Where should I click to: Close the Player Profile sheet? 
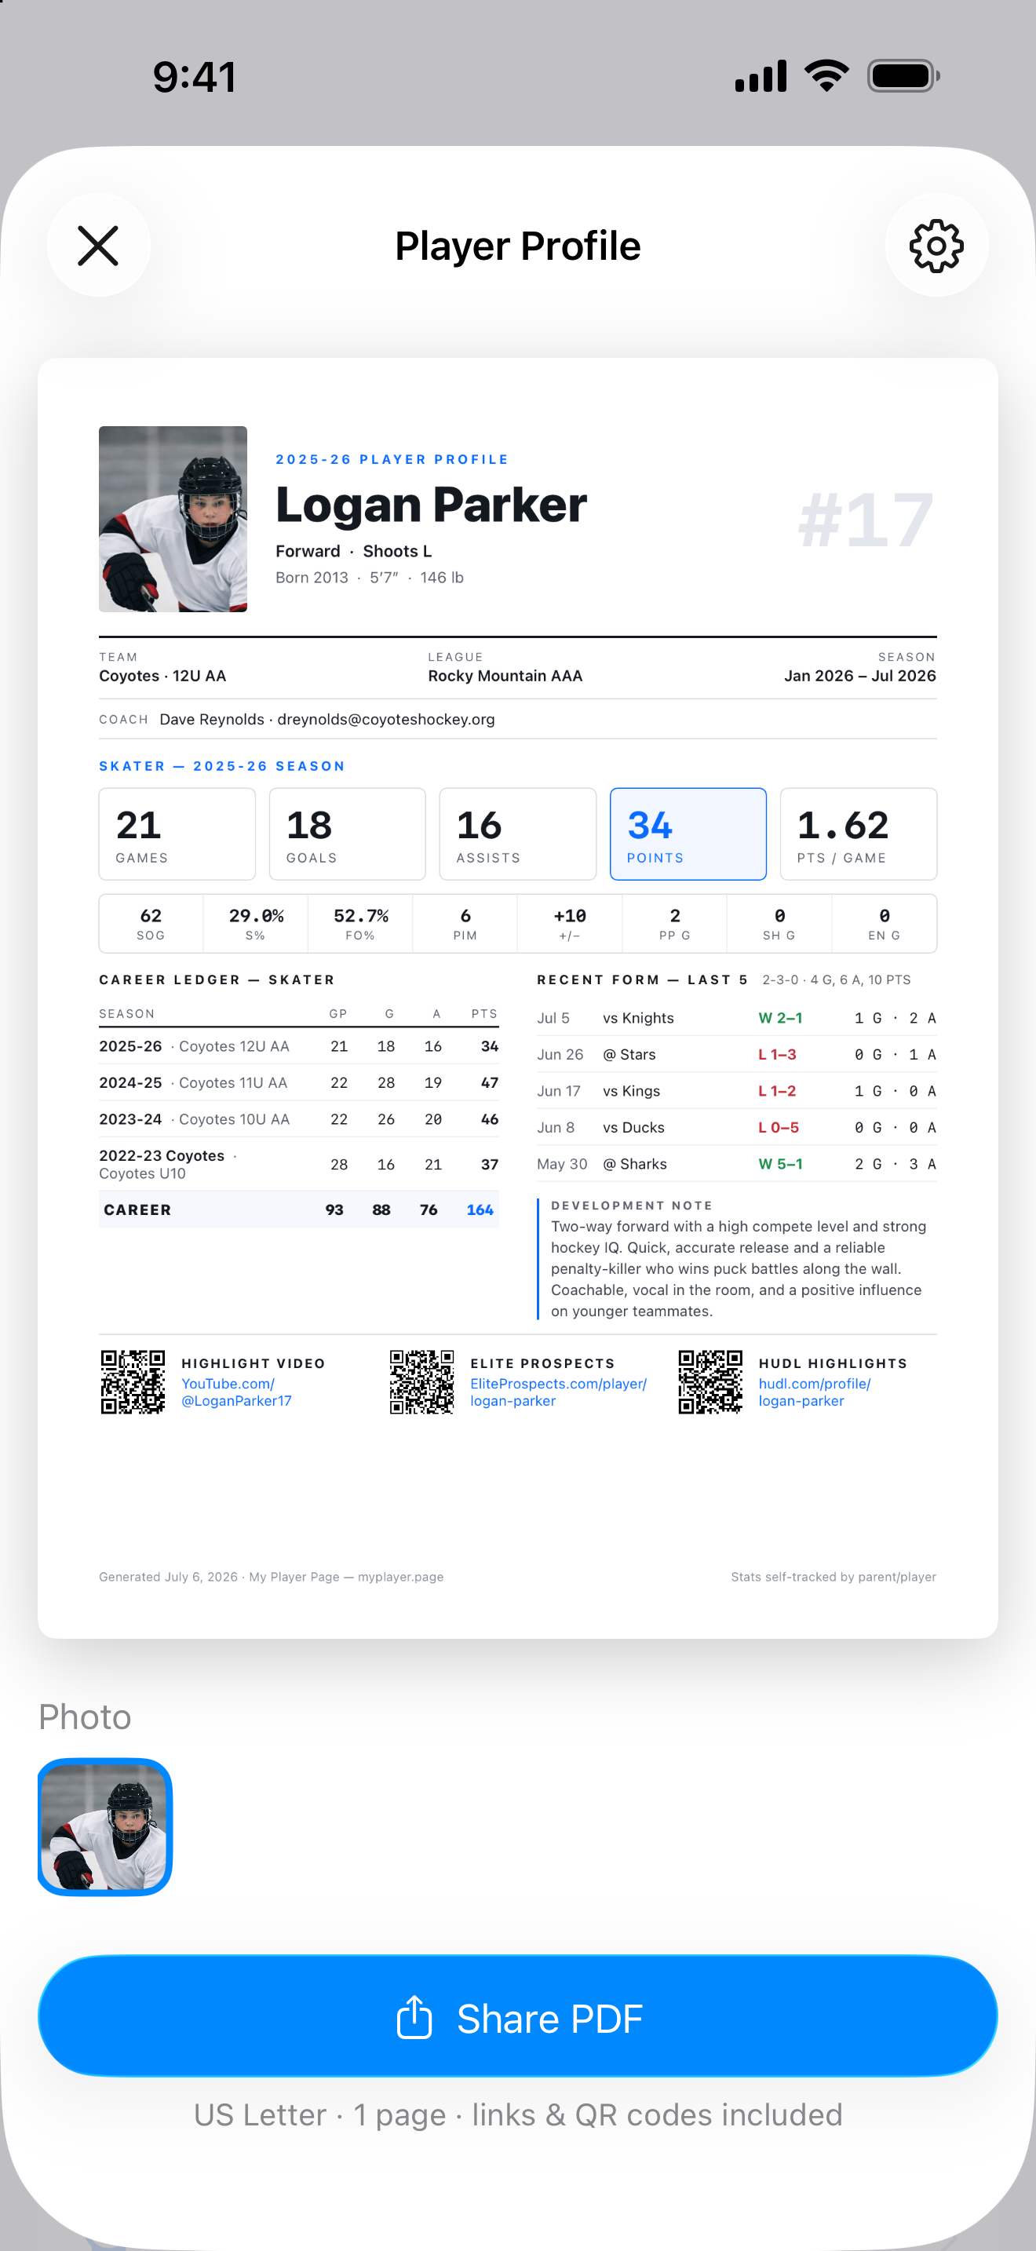click(98, 246)
